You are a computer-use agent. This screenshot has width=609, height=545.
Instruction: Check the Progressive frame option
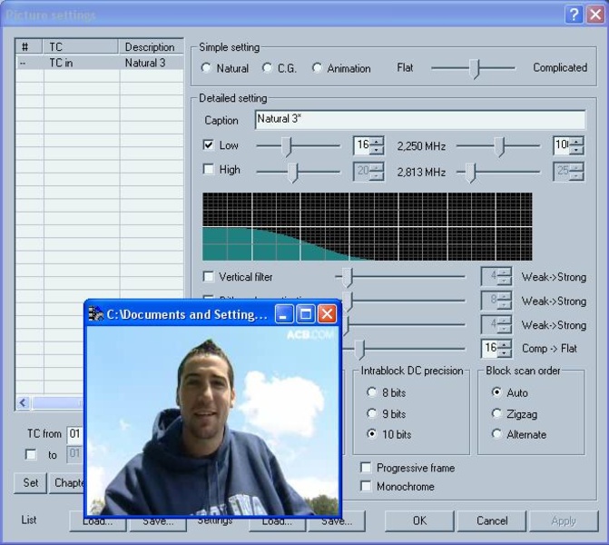pyautogui.click(x=366, y=467)
